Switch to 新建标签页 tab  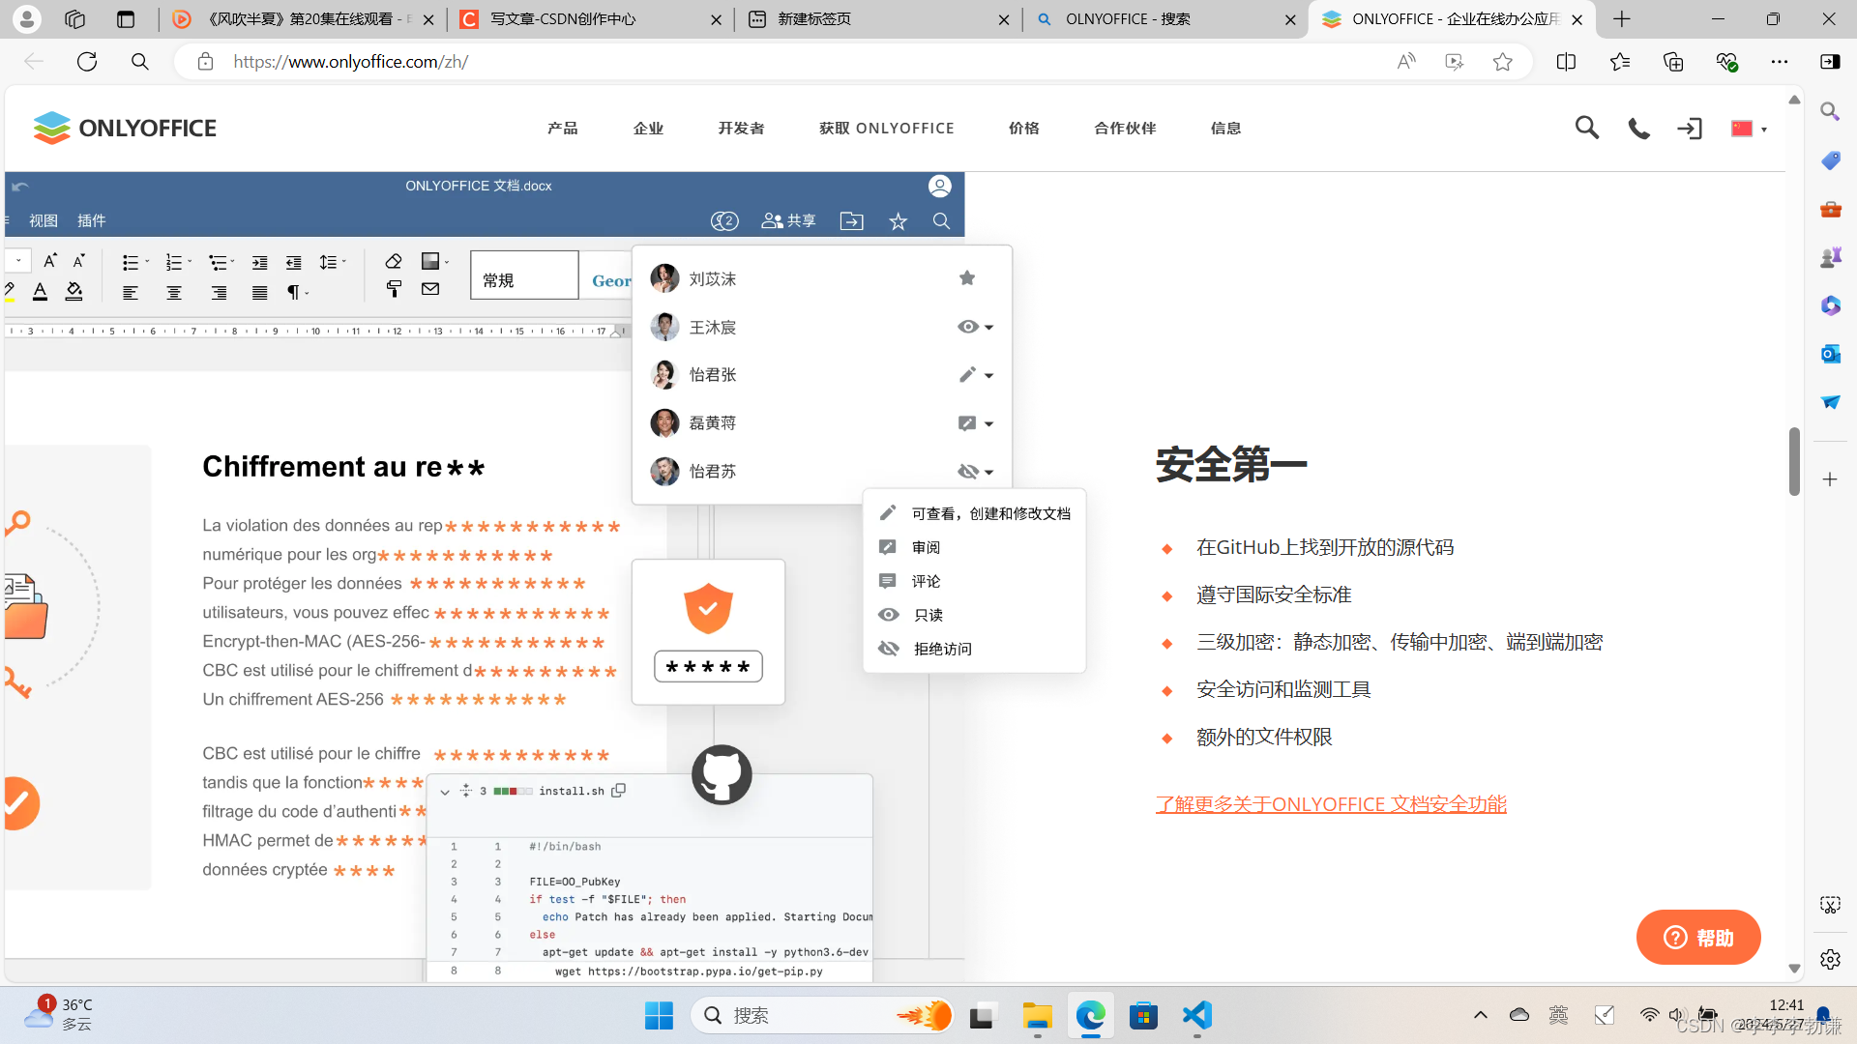878,19
